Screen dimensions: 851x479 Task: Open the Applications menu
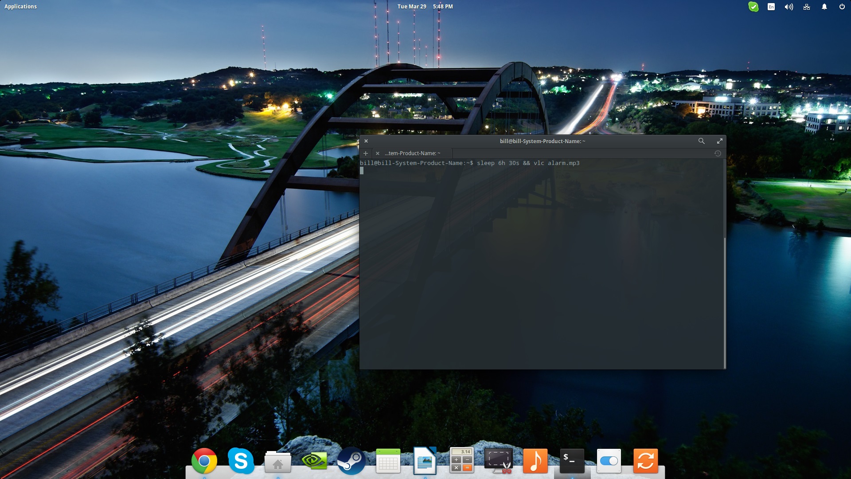[x=20, y=6]
